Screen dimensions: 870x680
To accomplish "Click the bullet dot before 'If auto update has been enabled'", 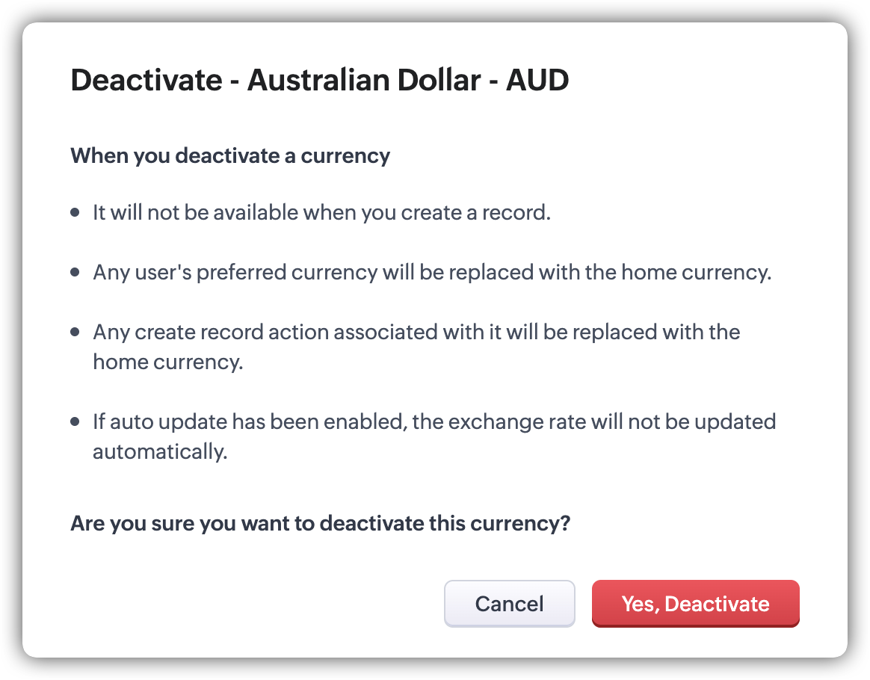I will 75,422.
